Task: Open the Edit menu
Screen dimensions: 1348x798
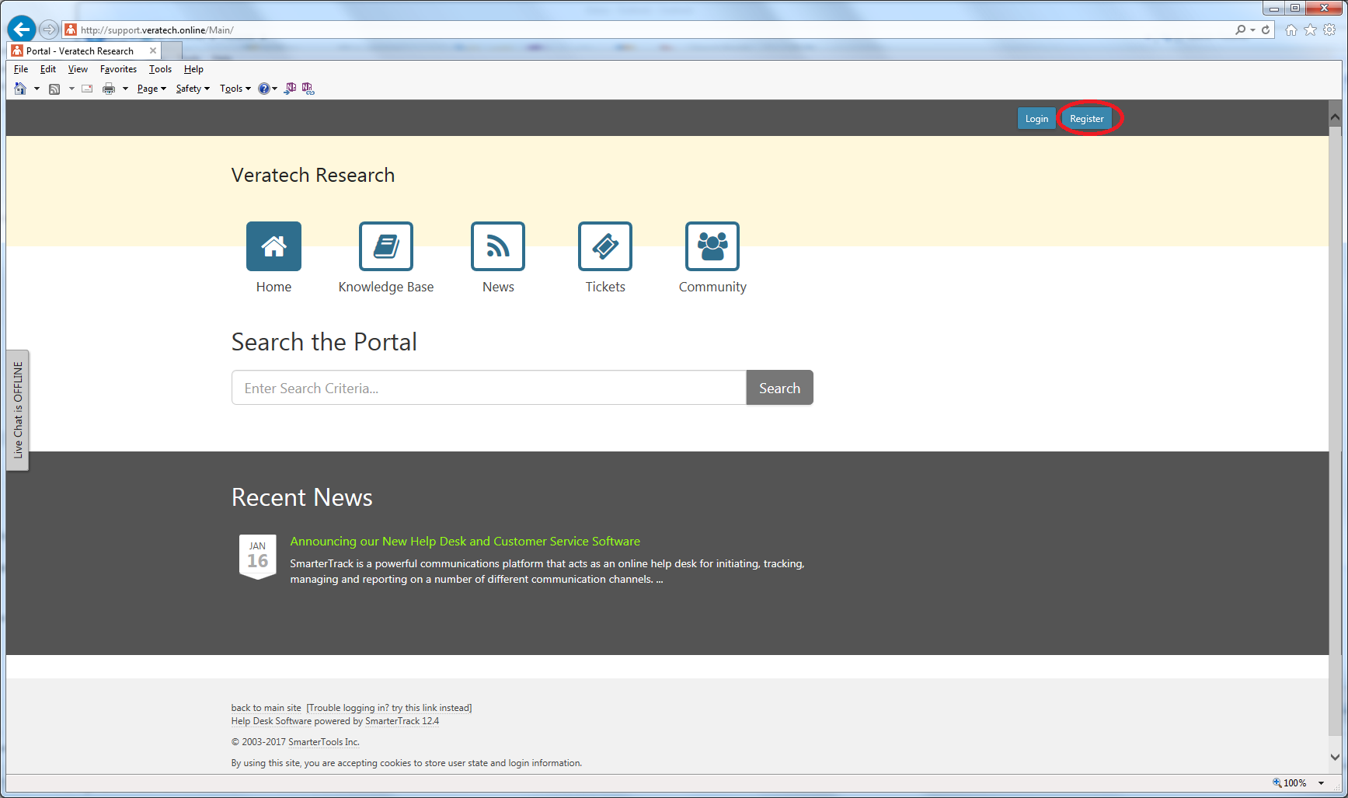Action: coord(48,69)
